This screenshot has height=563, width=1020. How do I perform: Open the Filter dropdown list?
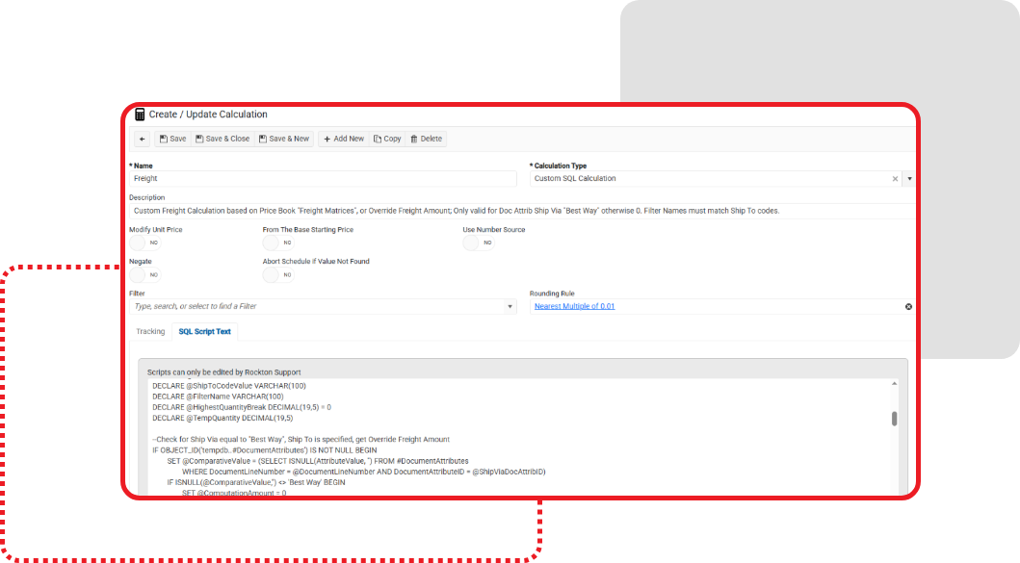[x=510, y=306]
